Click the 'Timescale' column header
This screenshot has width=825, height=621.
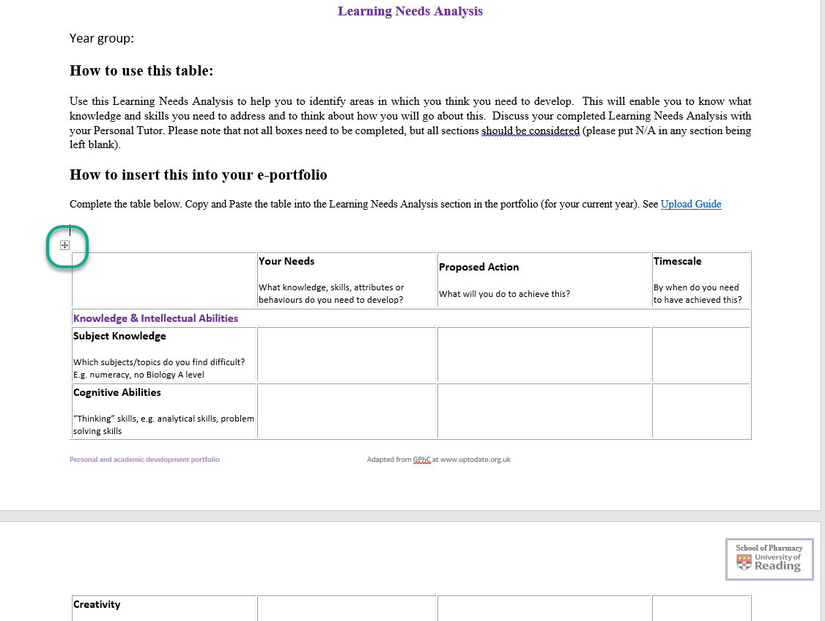[677, 261]
